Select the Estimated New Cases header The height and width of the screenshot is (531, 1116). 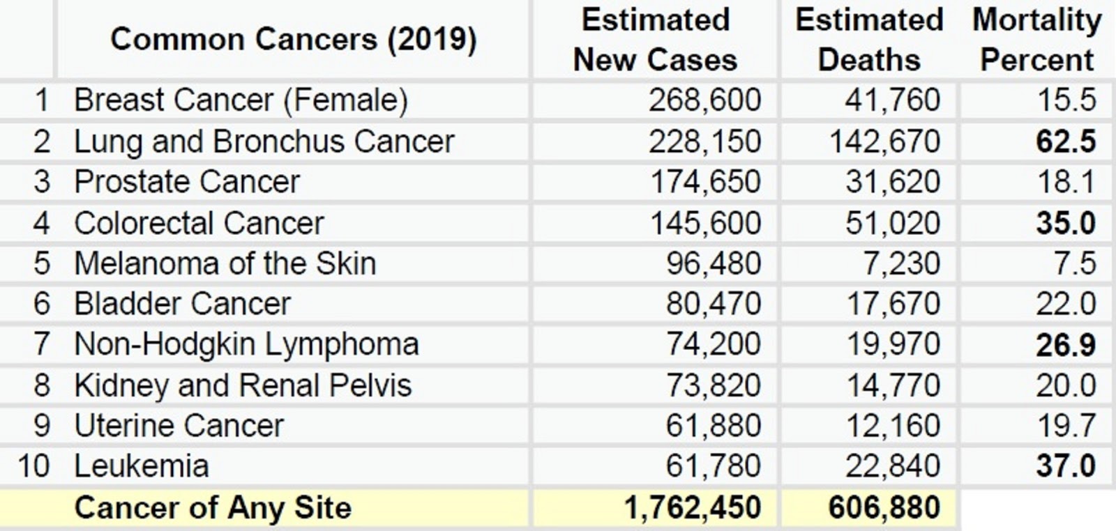655,40
